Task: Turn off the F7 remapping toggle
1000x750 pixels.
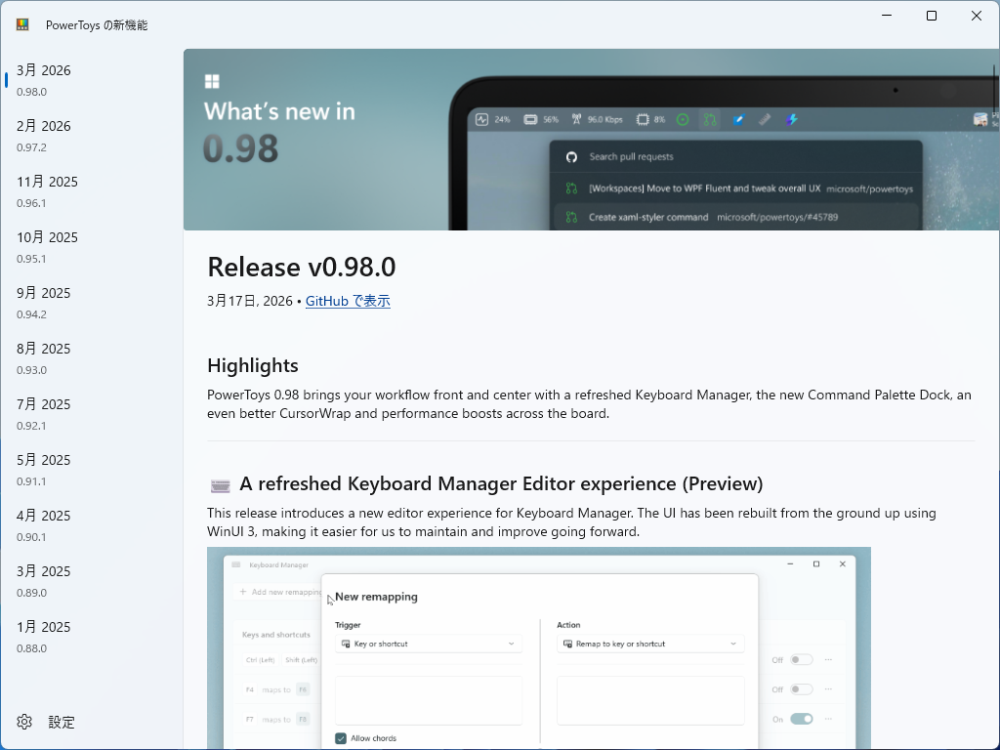Action: (x=801, y=719)
